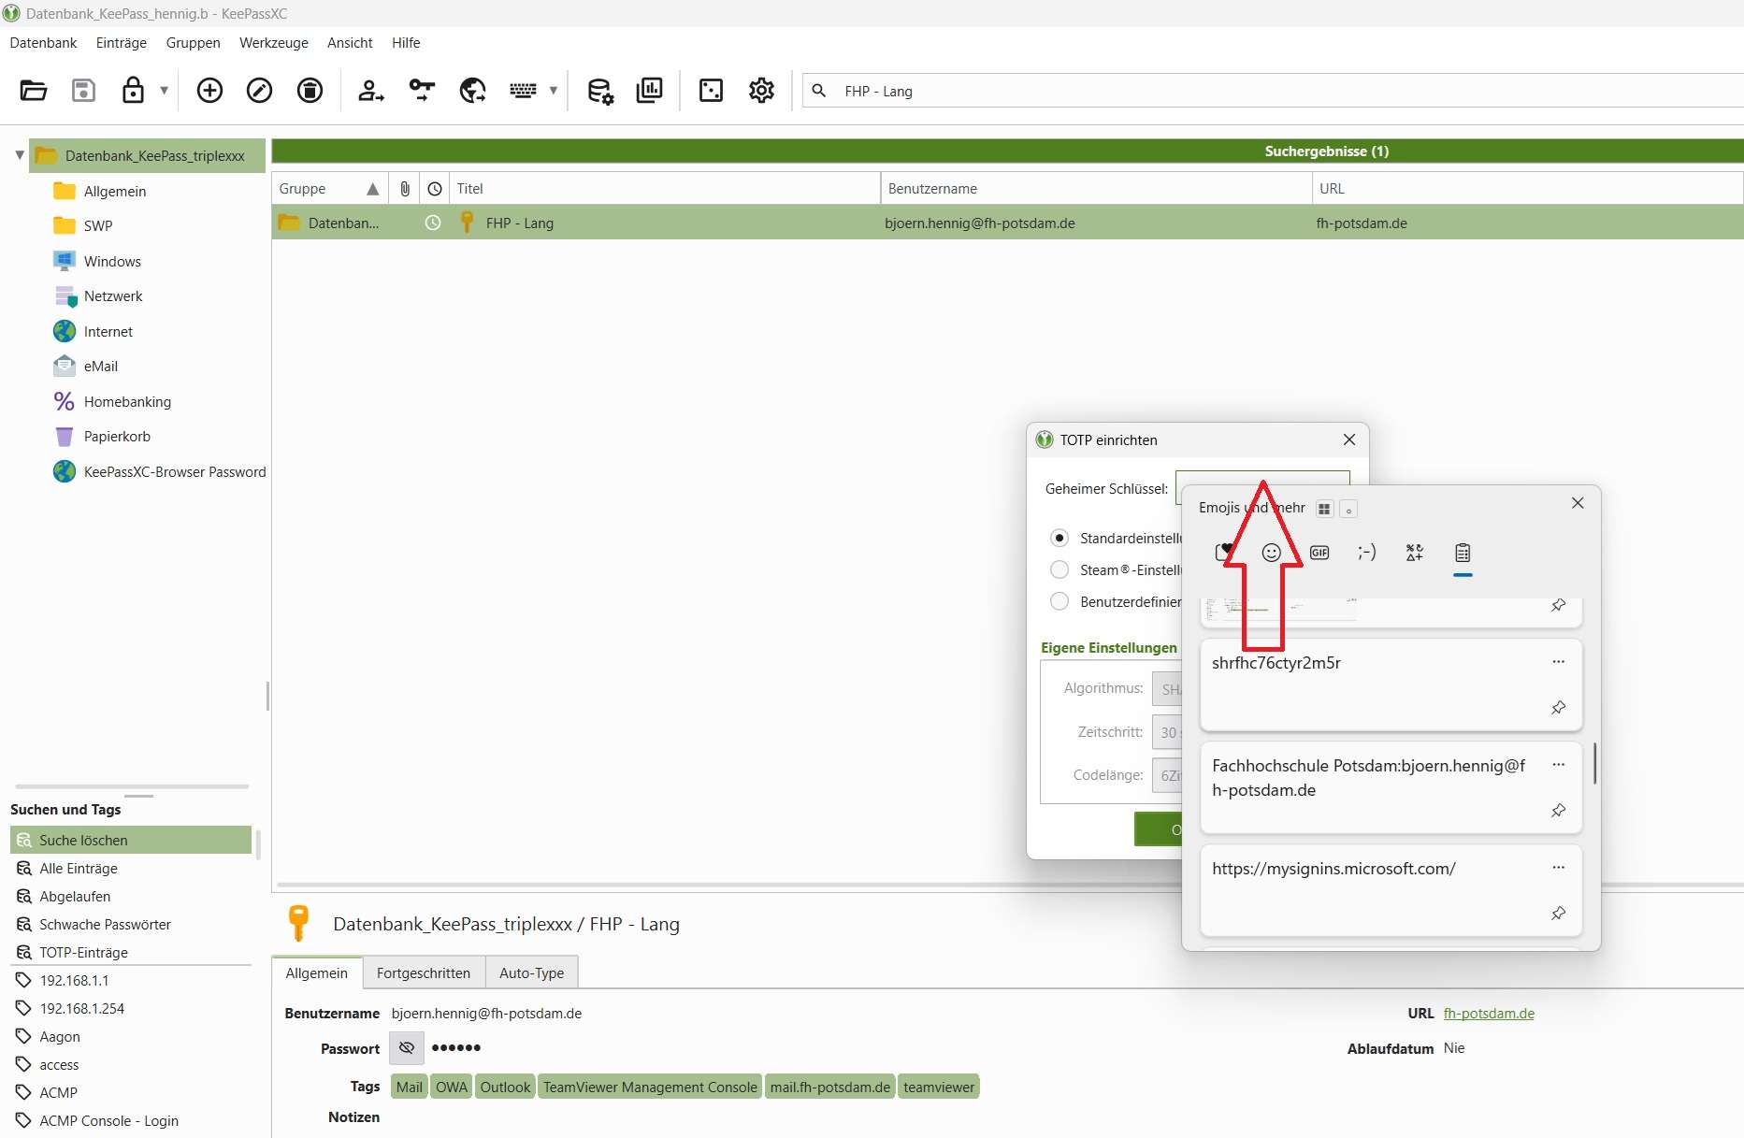Click Suche löschen in the sidebar

(x=83, y=840)
